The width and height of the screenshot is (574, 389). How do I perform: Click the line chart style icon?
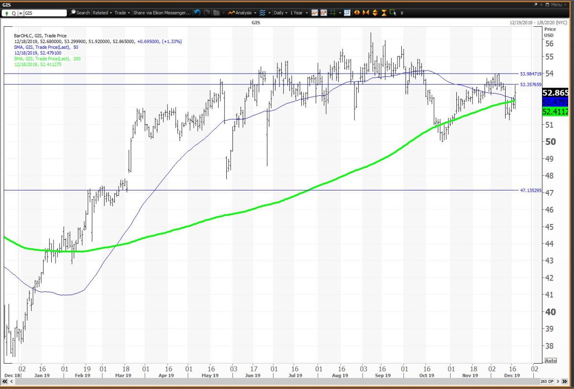tap(314, 13)
